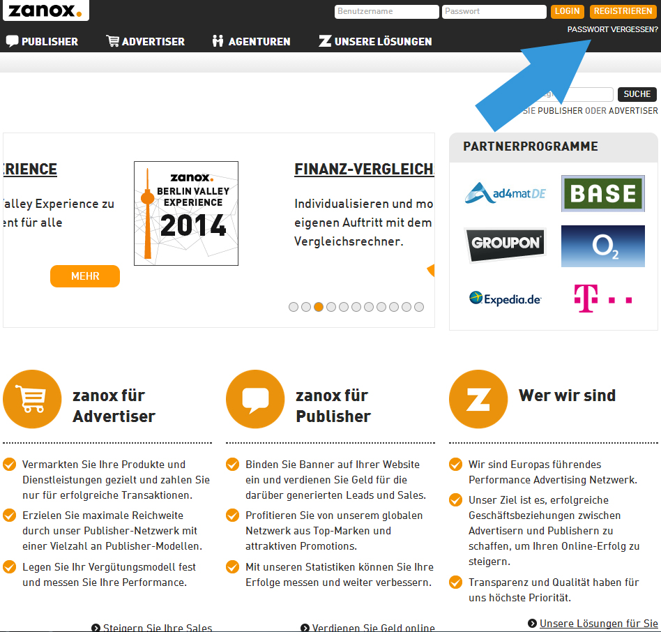Click the ad4mat DE partner logo
The height and width of the screenshot is (632, 661).
(x=506, y=193)
